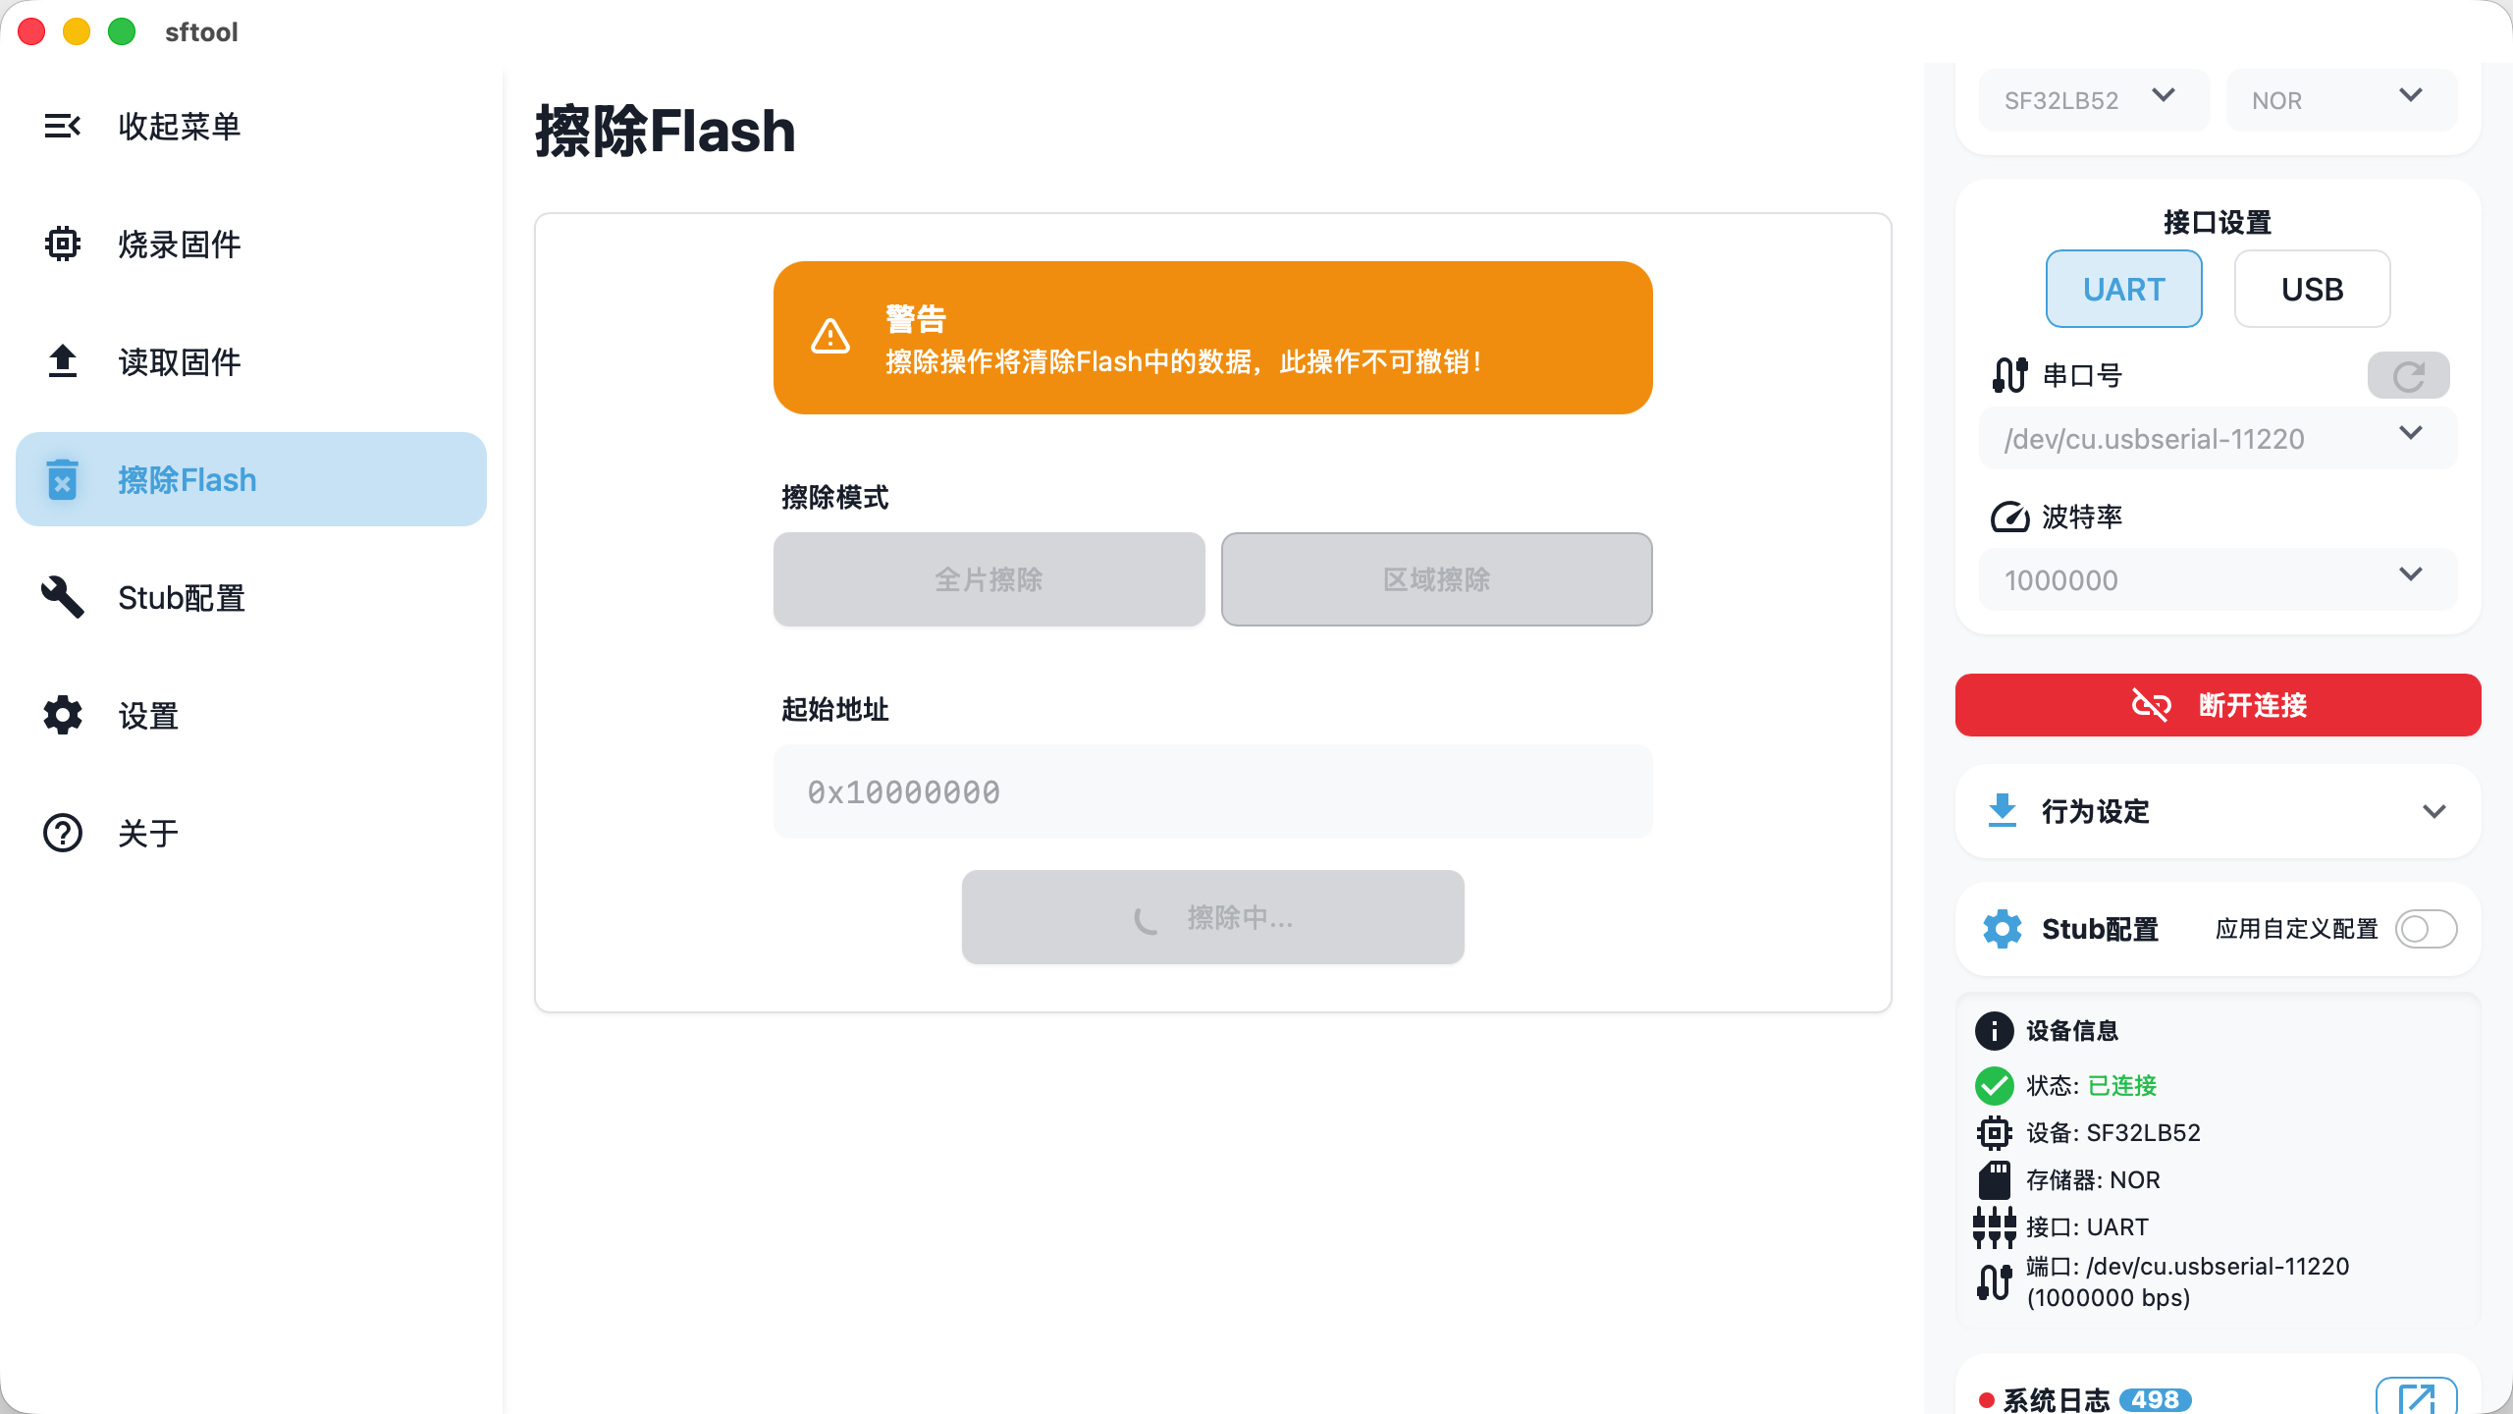Select UART interface option
The width and height of the screenshot is (2513, 1414).
(2123, 289)
